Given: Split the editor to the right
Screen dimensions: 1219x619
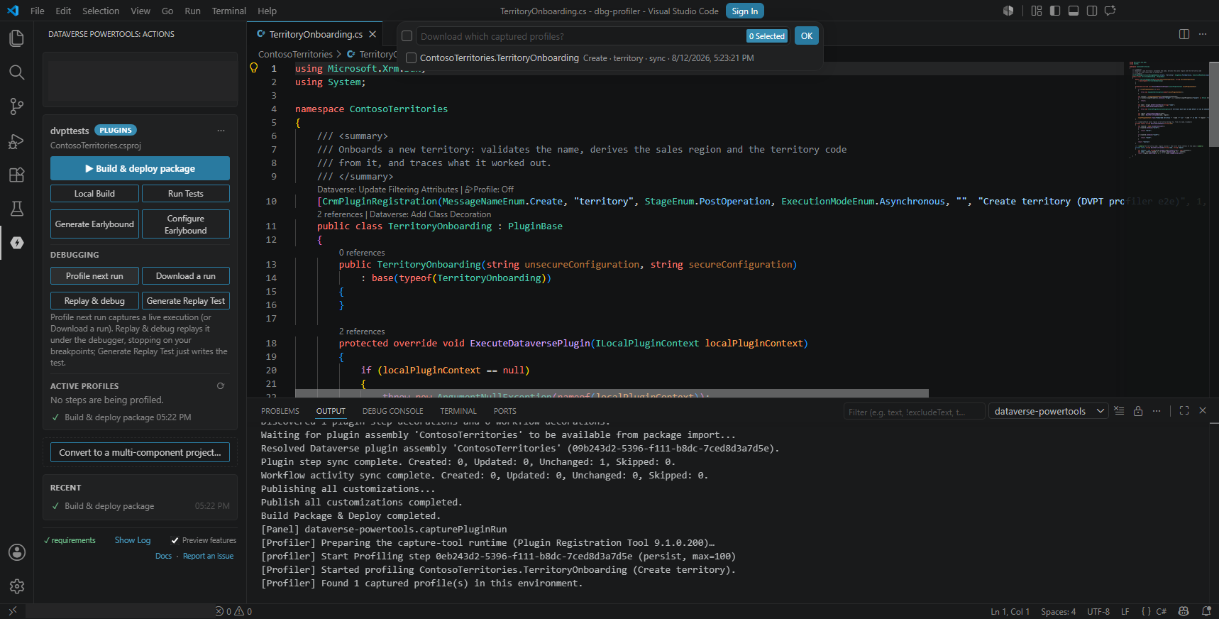Looking at the screenshot, I should [1184, 34].
